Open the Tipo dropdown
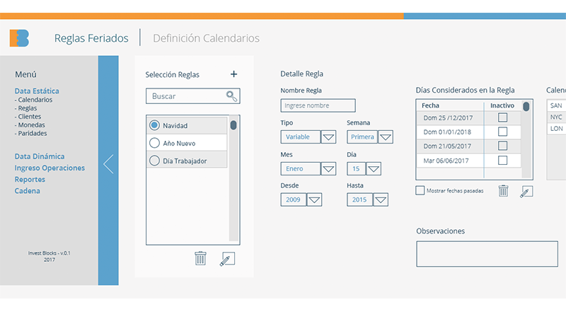566x312 pixels. pyautogui.click(x=328, y=137)
